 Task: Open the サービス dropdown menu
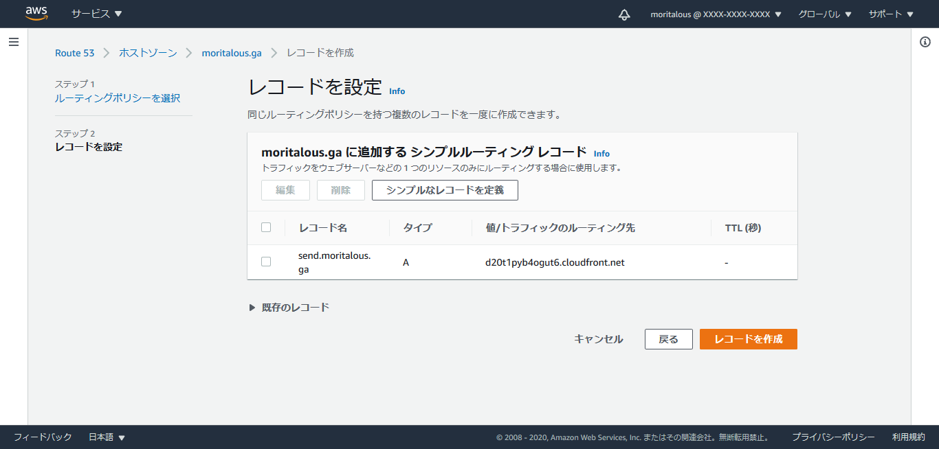click(x=97, y=14)
